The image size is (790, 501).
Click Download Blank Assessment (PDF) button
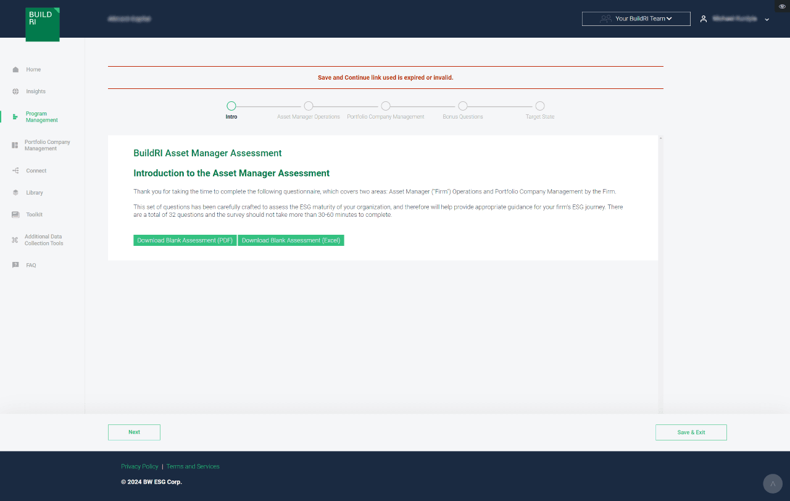(x=185, y=240)
